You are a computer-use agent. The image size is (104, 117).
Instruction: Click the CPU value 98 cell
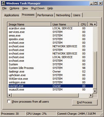[x=84, y=68]
